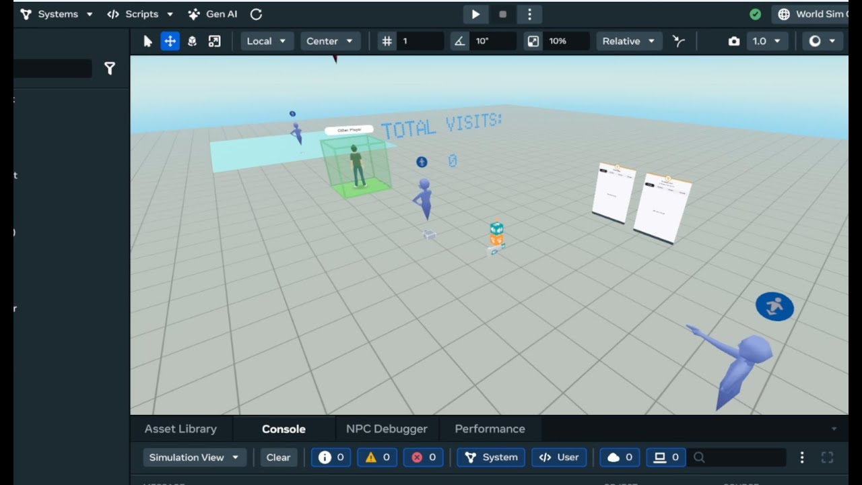Toggle scale snapping icon
Viewport: 862px width, 485px height.
click(x=533, y=41)
